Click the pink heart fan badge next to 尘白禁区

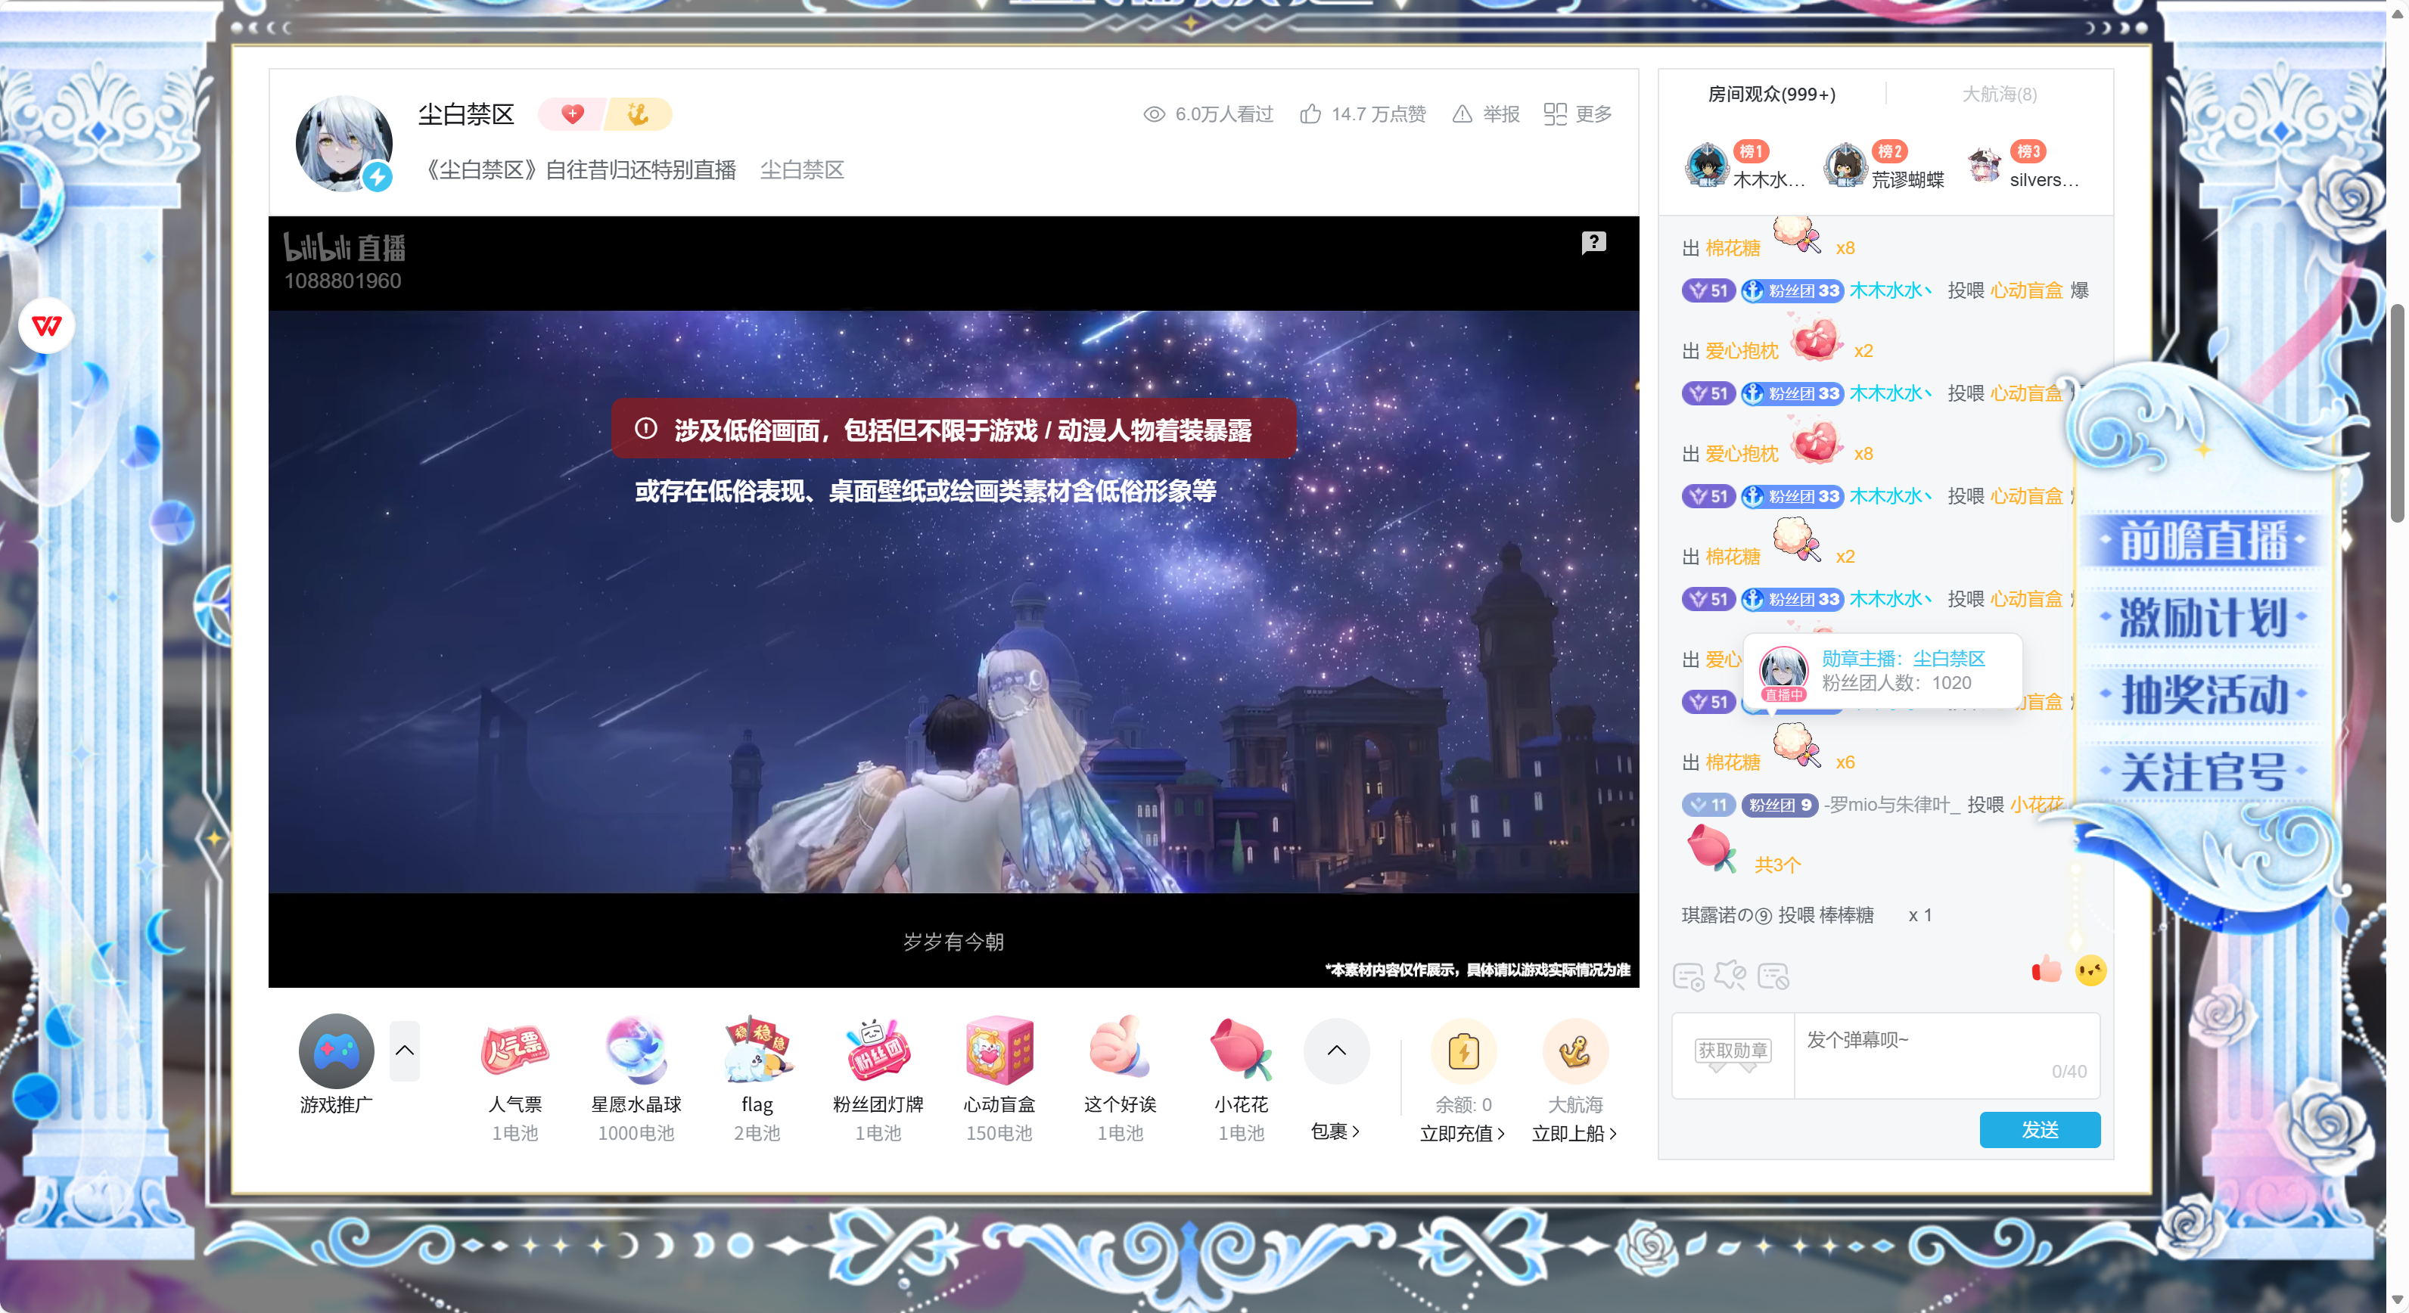tap(572, 114)
